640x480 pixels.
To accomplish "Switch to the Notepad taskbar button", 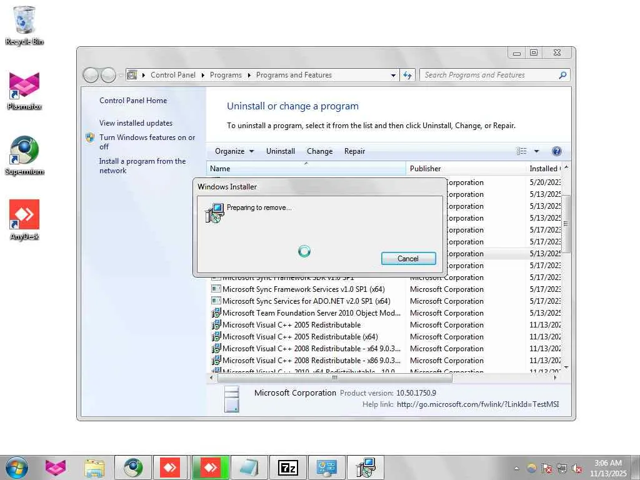I will (249, 467).
